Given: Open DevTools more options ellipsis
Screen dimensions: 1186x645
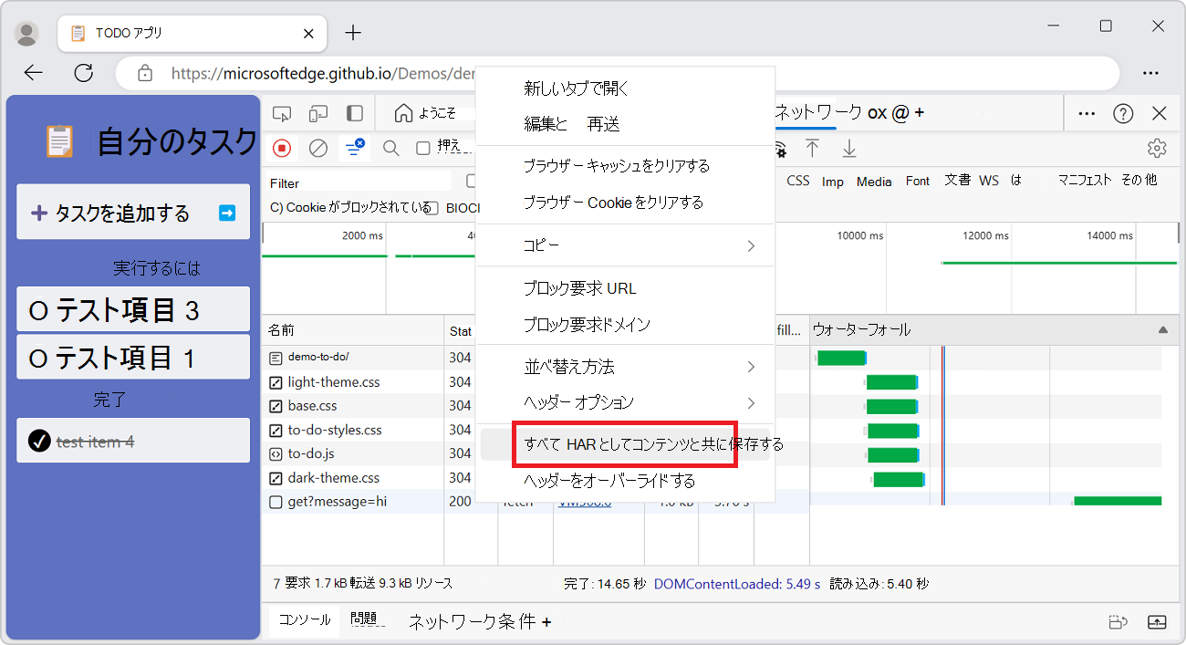Looking at the screenshot, I should click(1087, 113).
